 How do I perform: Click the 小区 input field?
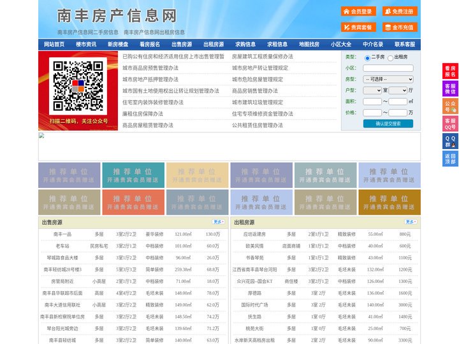[388, 68]
